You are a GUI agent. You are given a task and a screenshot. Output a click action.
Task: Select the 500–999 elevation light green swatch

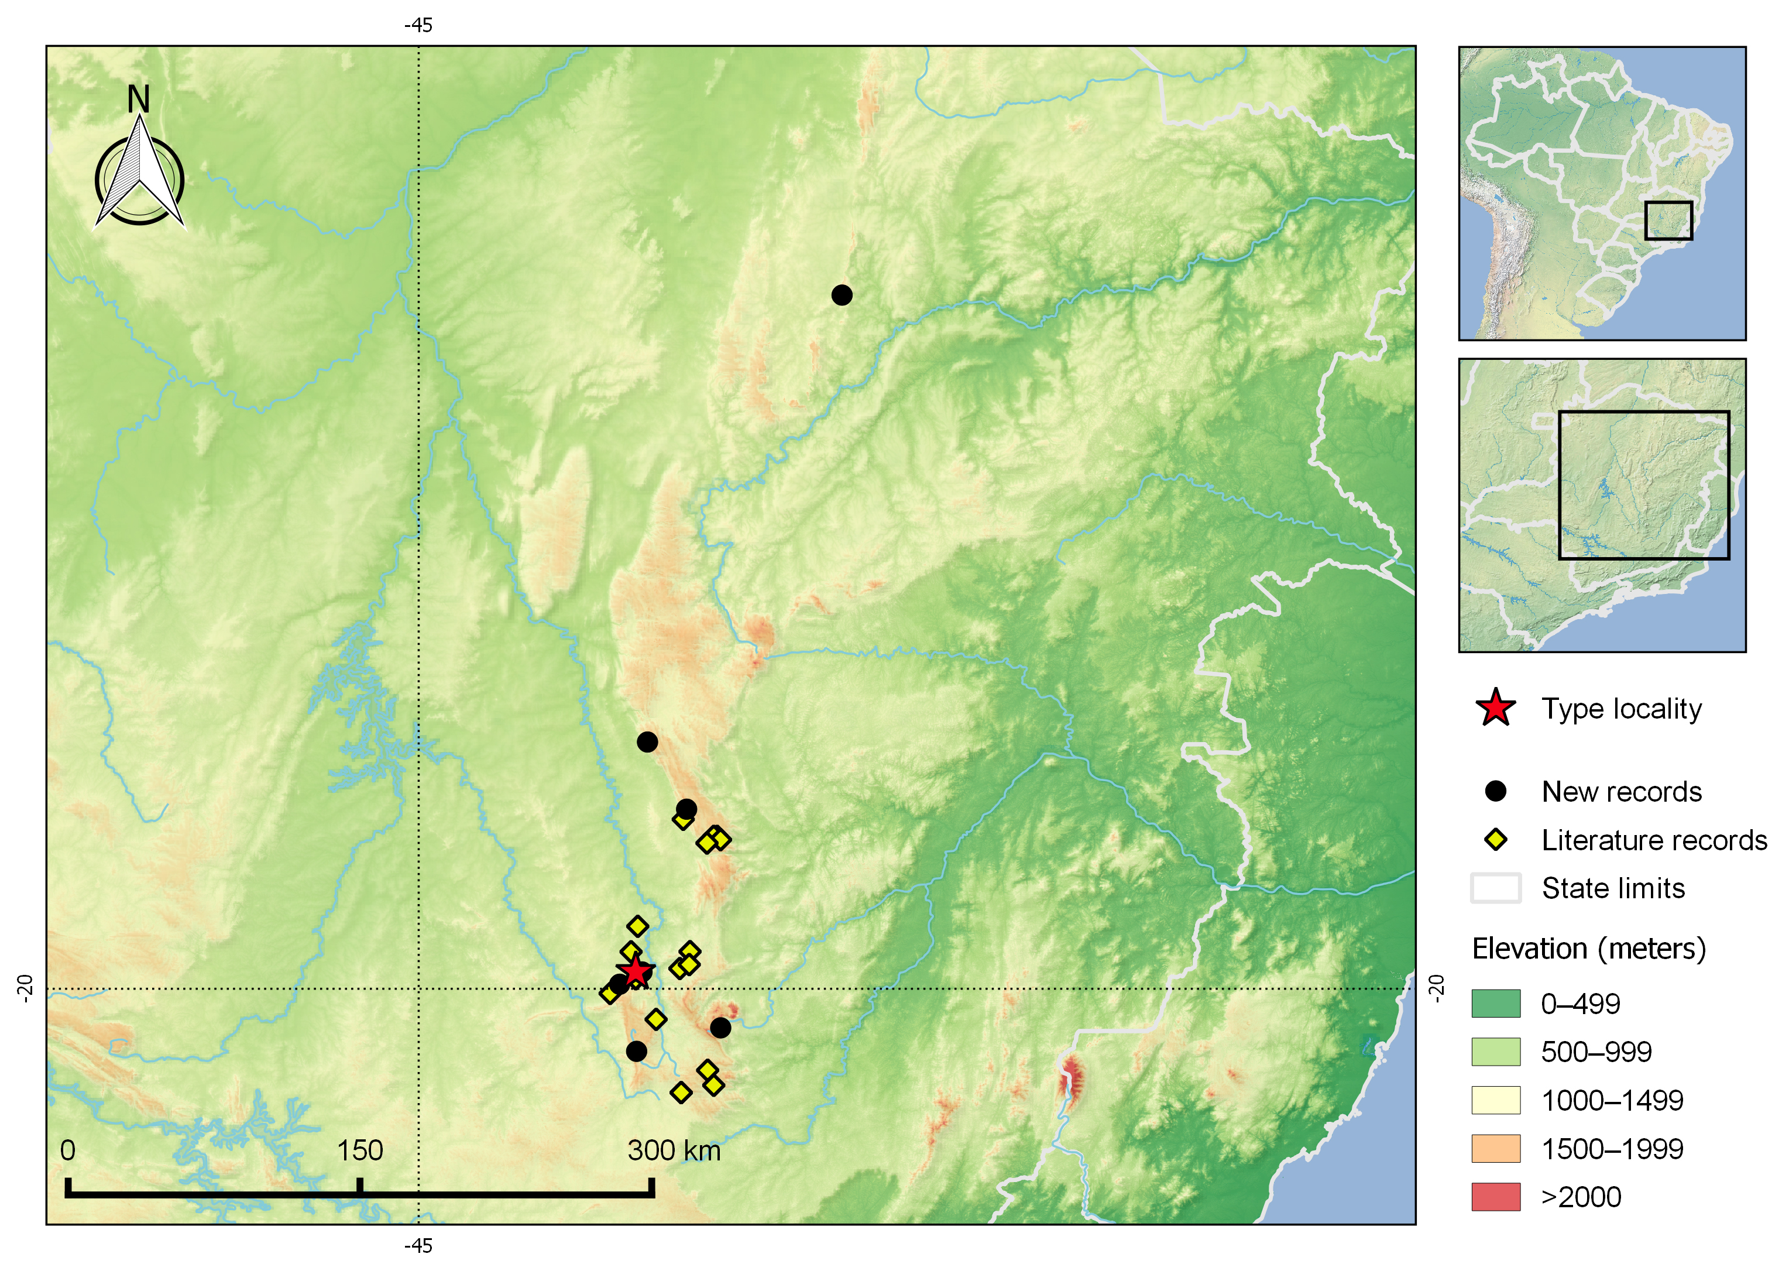[1496, 1052]
